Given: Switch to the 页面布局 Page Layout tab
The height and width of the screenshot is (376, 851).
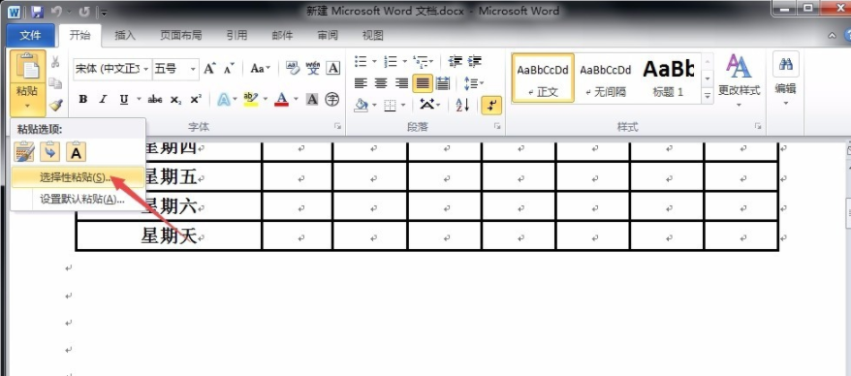Looking at the screenshot, I should click(x=180, y=35).
